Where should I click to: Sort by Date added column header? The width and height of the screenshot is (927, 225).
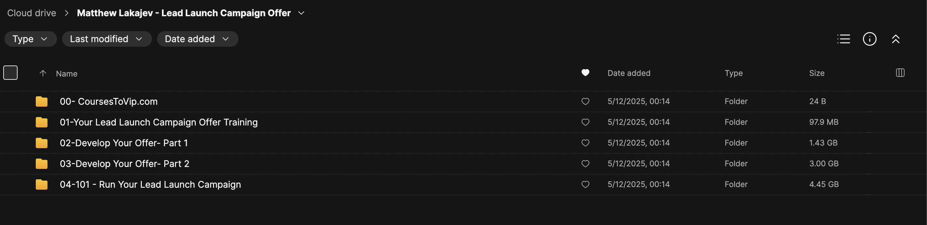coord(629,73)
